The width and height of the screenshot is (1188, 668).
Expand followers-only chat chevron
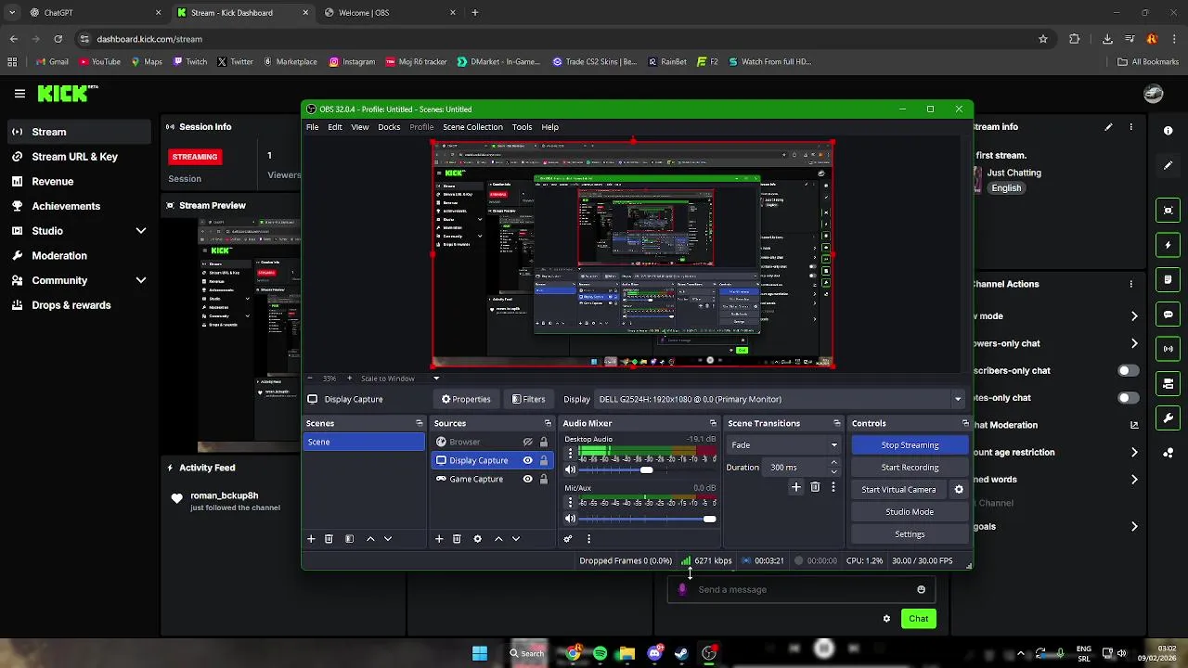coord(1134,343)
